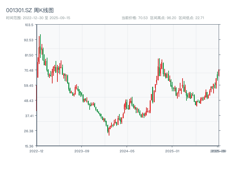Click the y-axis label 15.36
243x182 pixels.
point(29,146)
